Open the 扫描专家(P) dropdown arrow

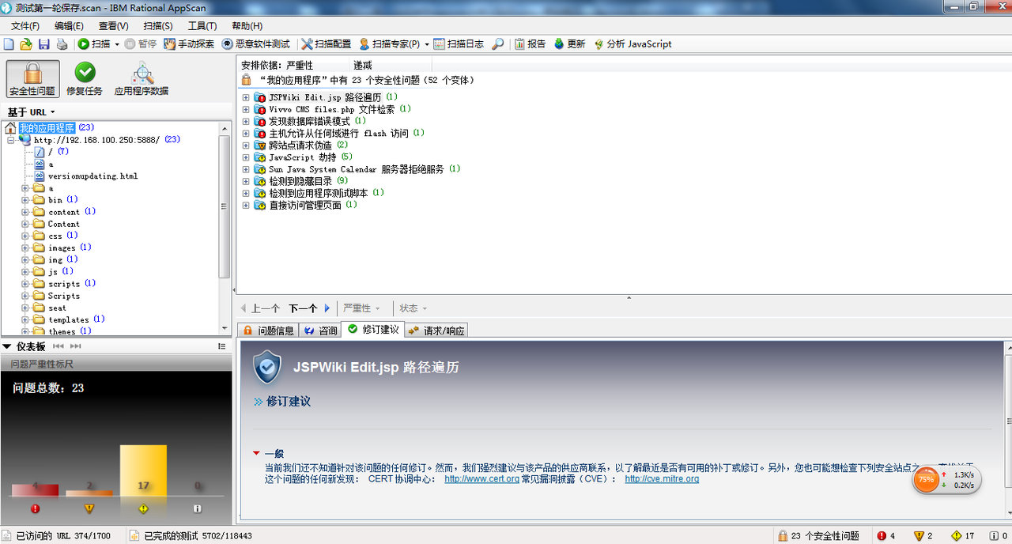(x=426, y=44)
